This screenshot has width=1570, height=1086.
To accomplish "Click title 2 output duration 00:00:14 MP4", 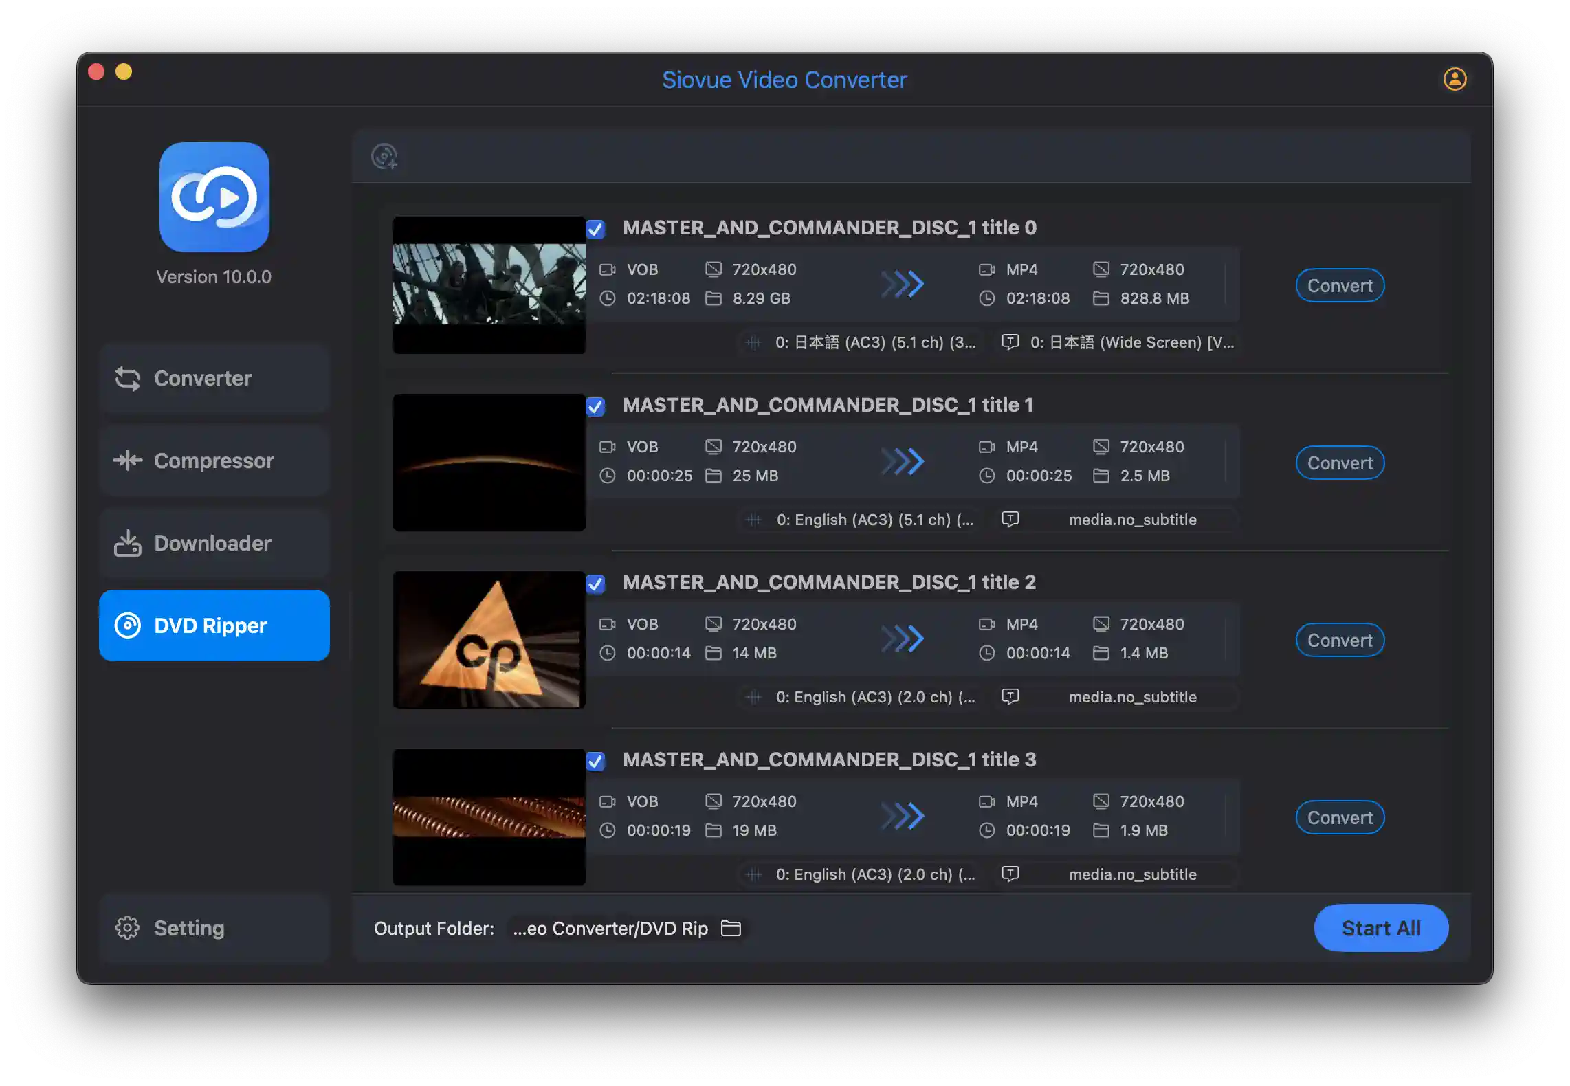I will click(x=1038, y=653).
